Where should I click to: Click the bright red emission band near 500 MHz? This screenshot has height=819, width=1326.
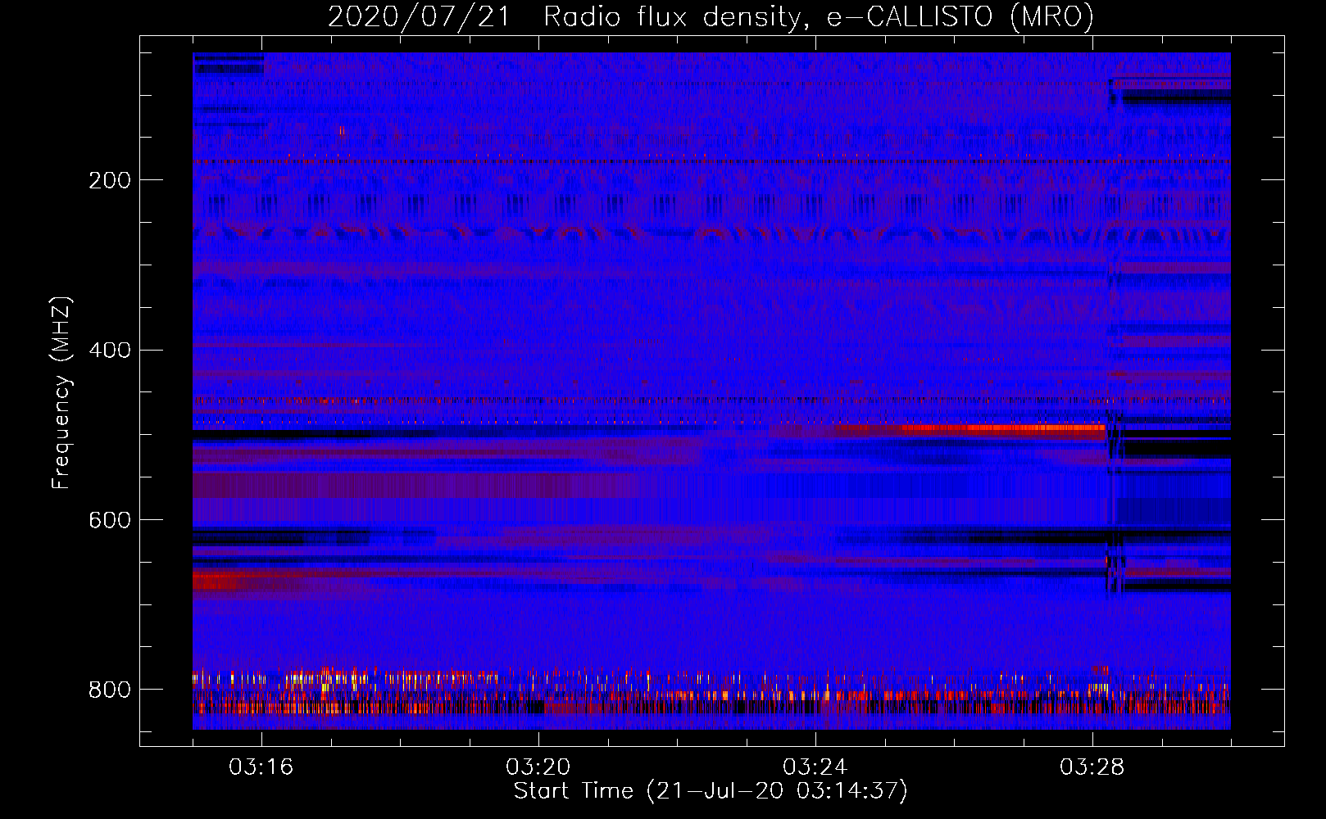coord(1004,428)
